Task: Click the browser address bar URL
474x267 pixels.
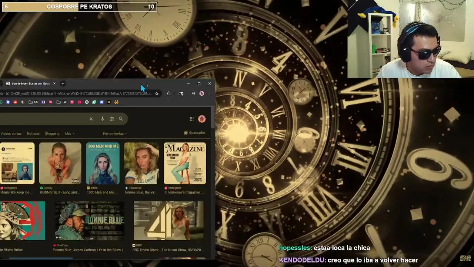Action: pyautogui.click(x=76, y=93)
